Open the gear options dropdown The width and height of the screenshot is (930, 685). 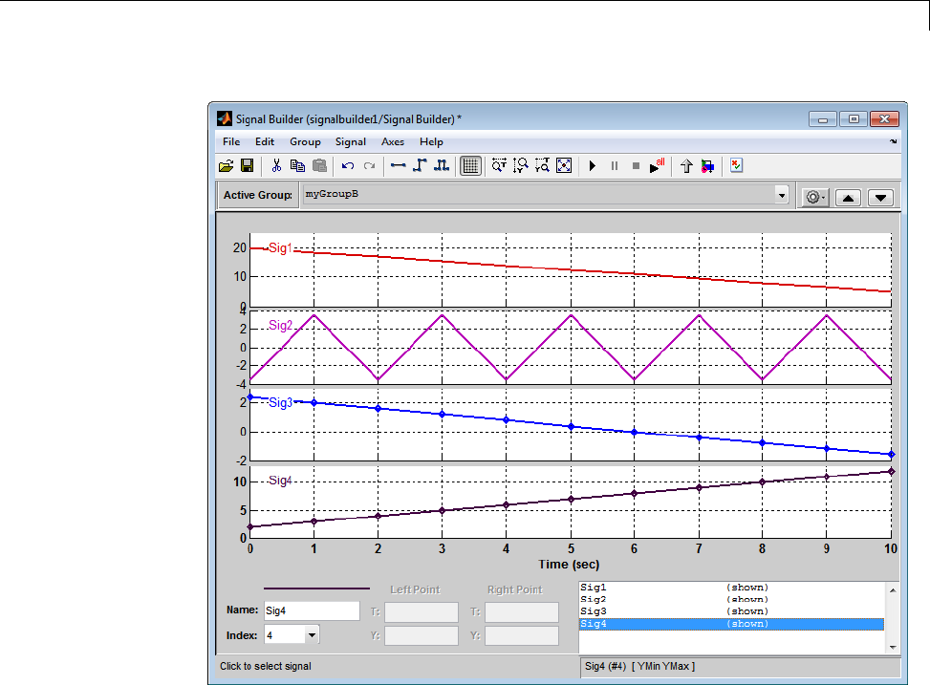[x=814, y=197]
